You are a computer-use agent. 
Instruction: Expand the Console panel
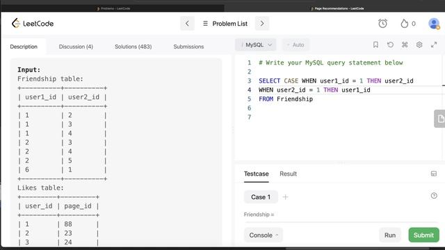(264, 235)
